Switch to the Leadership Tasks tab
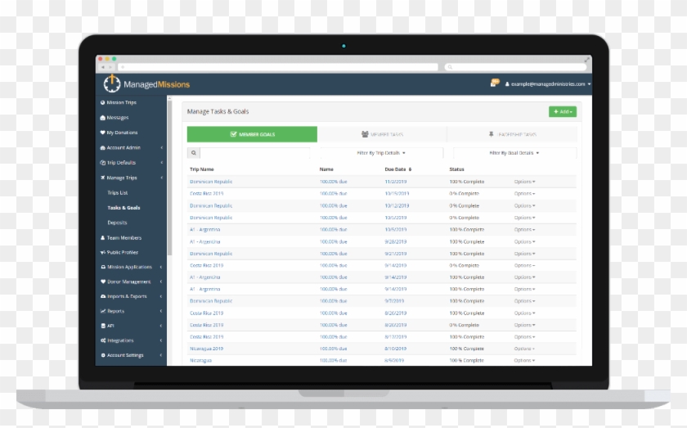The image size is (687, 428). 512,134
